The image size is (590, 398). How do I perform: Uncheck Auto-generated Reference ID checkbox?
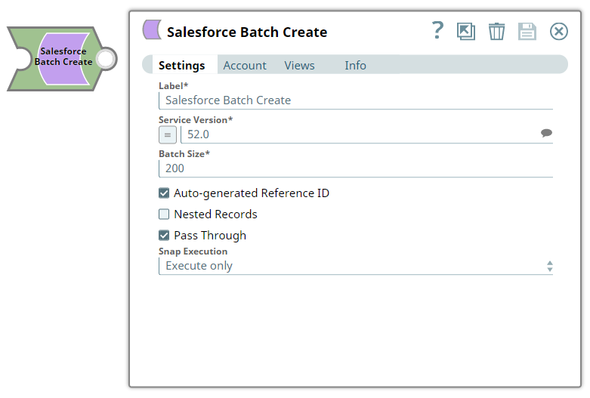click(x=164, y=193)
